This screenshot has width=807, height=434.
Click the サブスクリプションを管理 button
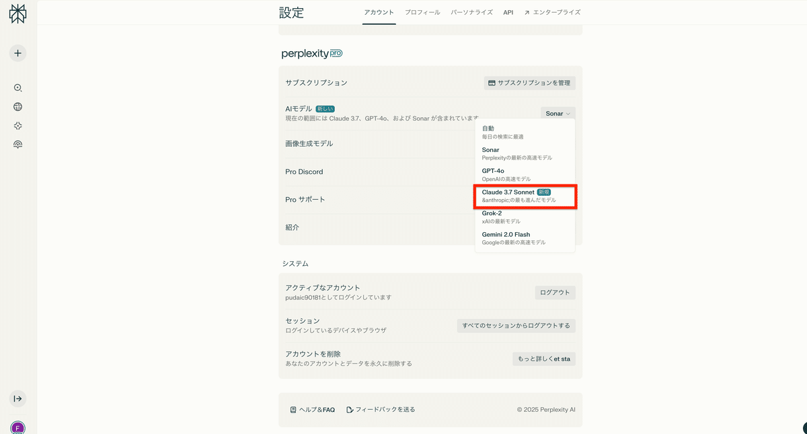click(529, 83)
